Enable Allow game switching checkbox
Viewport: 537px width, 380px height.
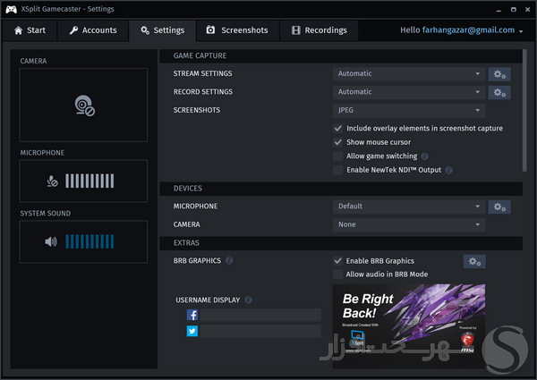(337, 156)
